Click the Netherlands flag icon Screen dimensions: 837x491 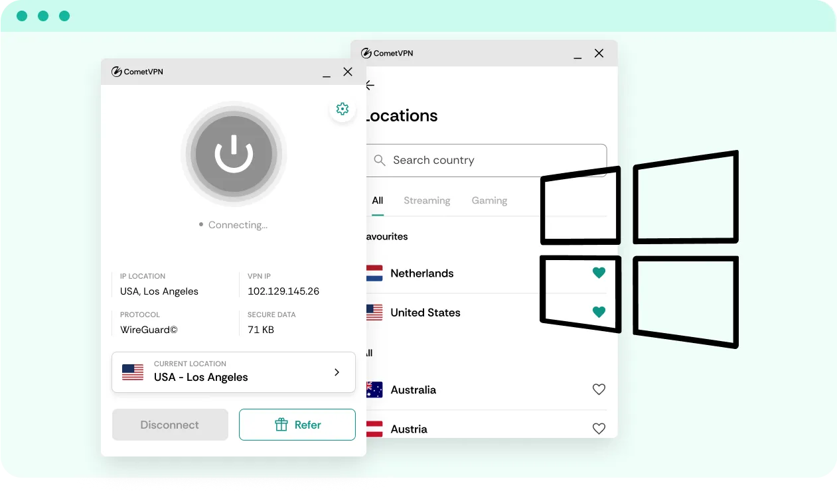coord(375,273)
